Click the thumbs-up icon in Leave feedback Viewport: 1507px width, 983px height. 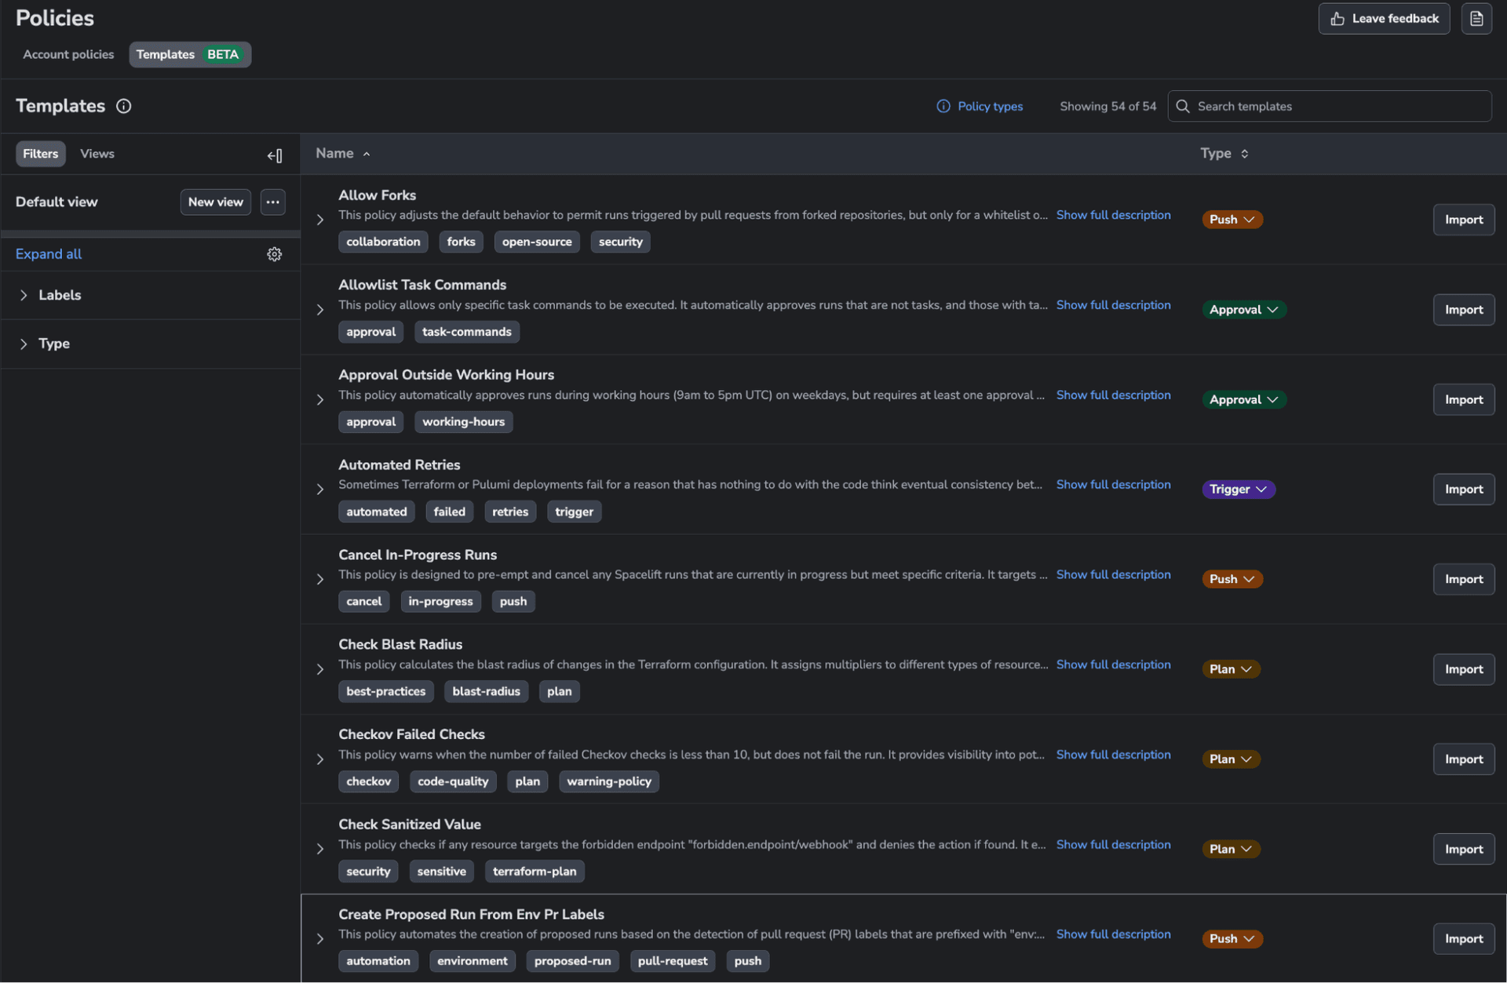point(1337,18)
